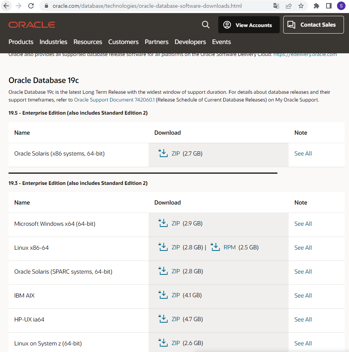Viewport: 349px width, 352px height.
Task: Click the share page icon
Action: (289, 6)
